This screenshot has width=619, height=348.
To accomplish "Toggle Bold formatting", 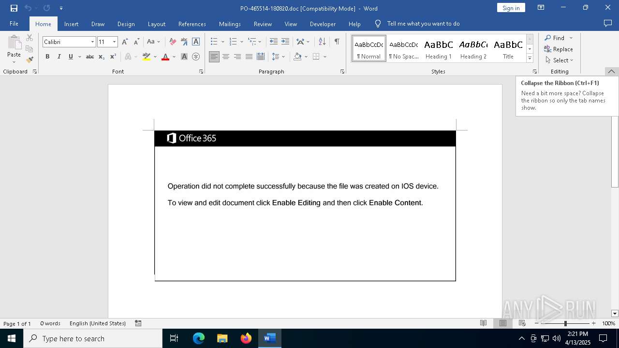I will coord(47,57).
